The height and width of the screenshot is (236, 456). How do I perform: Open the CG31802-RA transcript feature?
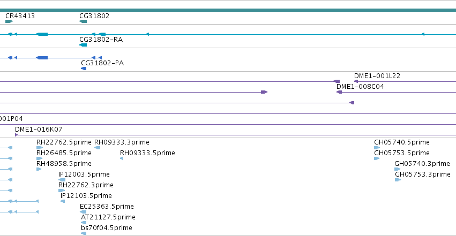tap(83, 45)
